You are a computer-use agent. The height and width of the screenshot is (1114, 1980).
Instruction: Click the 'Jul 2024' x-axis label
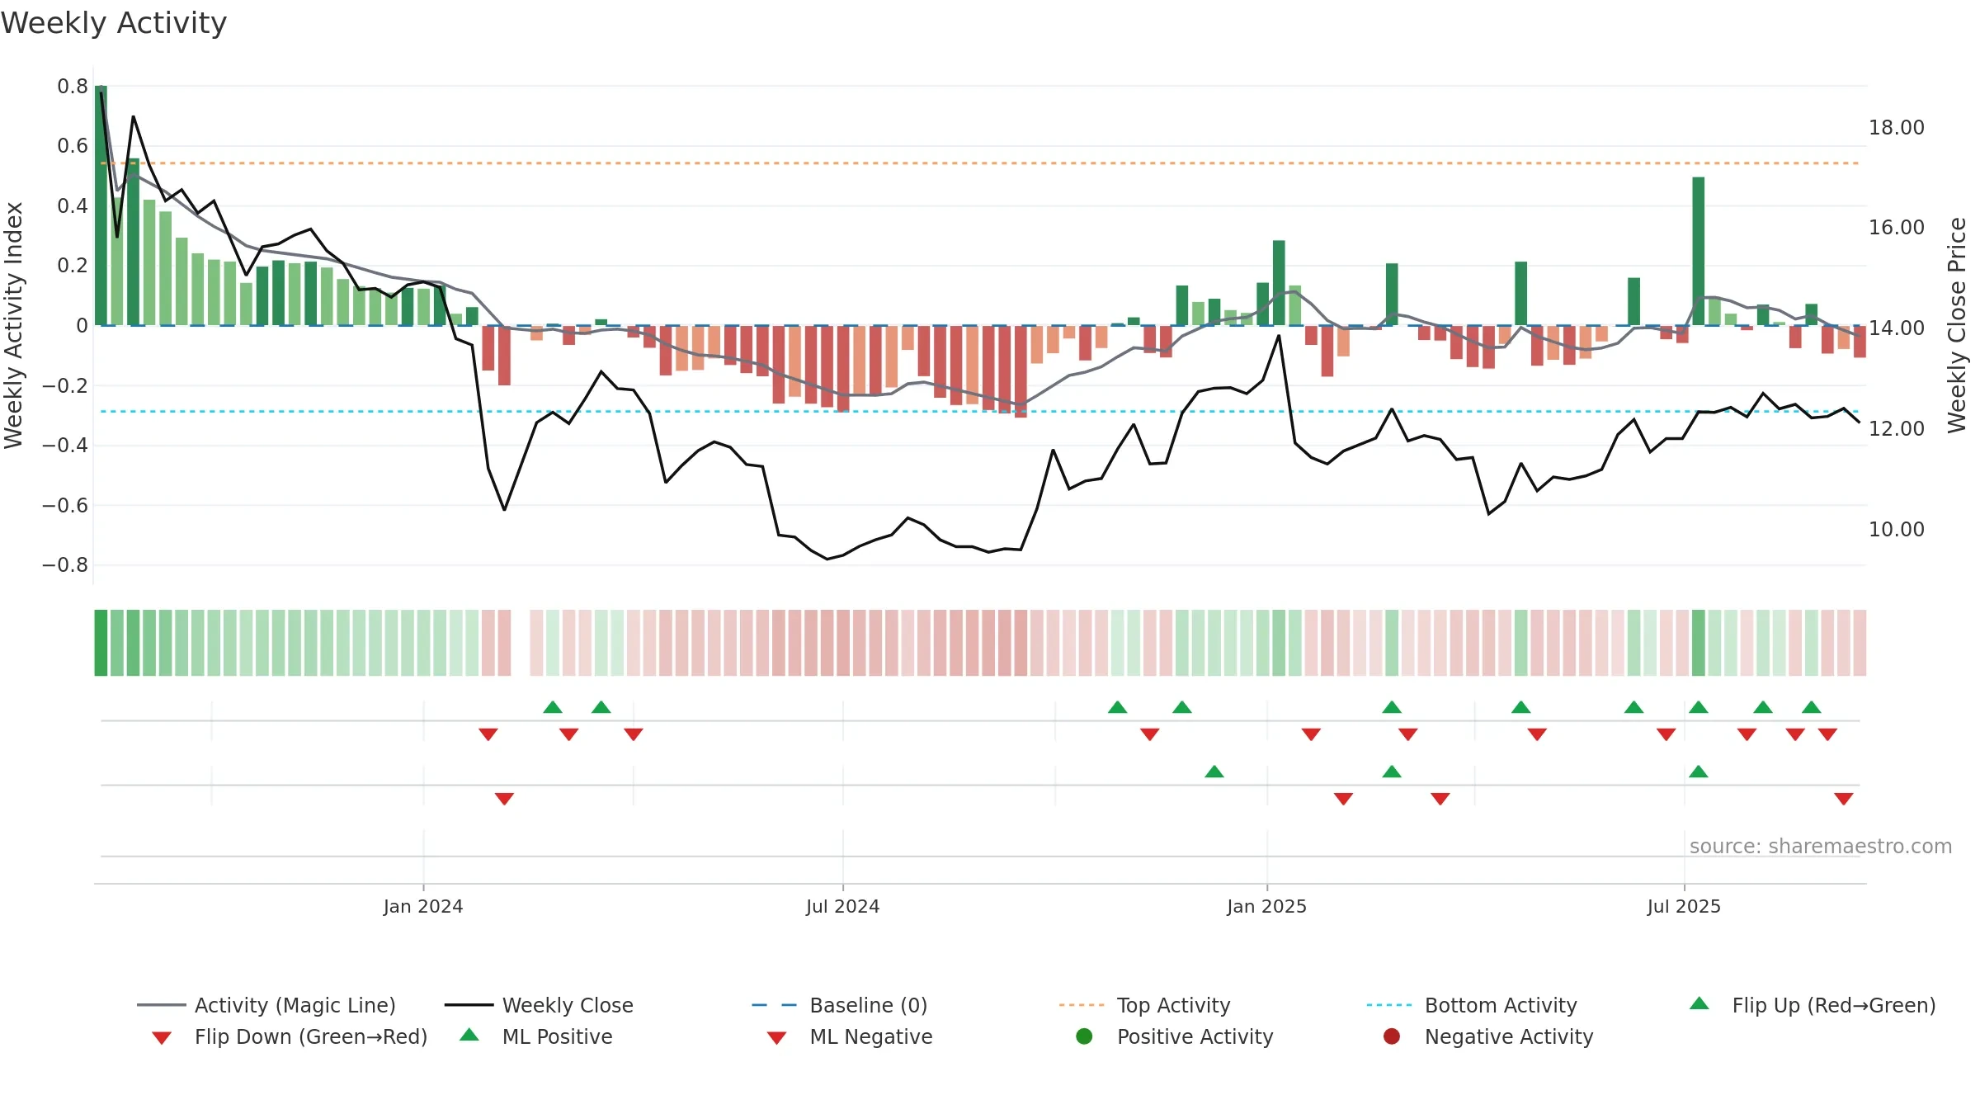click(842, 907)
